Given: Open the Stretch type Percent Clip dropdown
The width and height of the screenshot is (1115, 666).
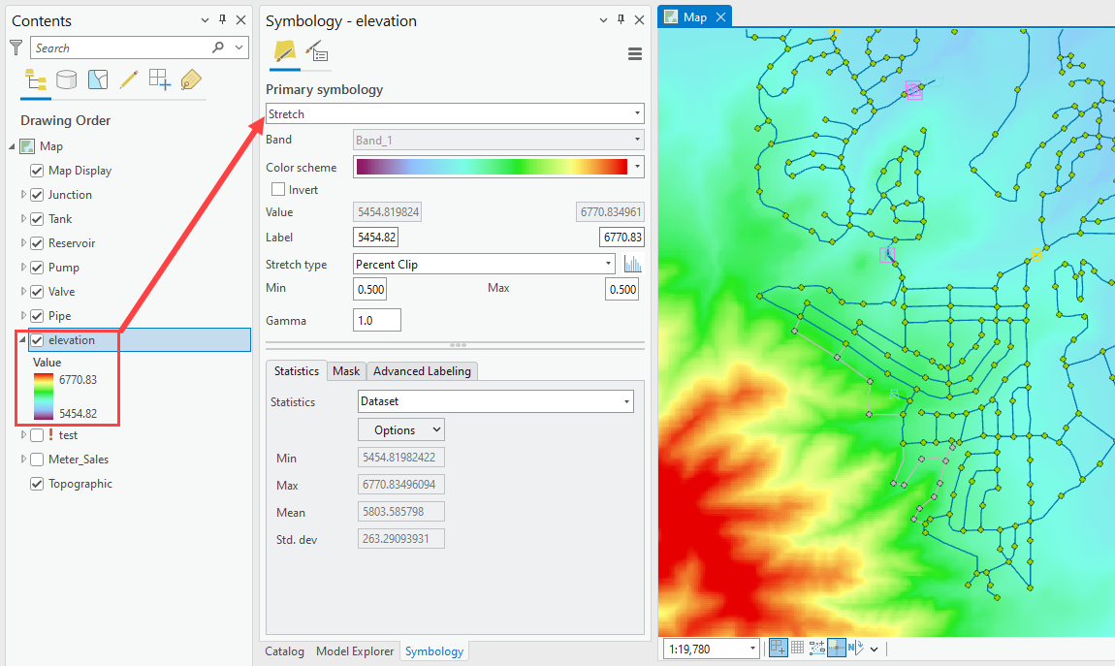Looking at the screenshot, I should (484, 265).
